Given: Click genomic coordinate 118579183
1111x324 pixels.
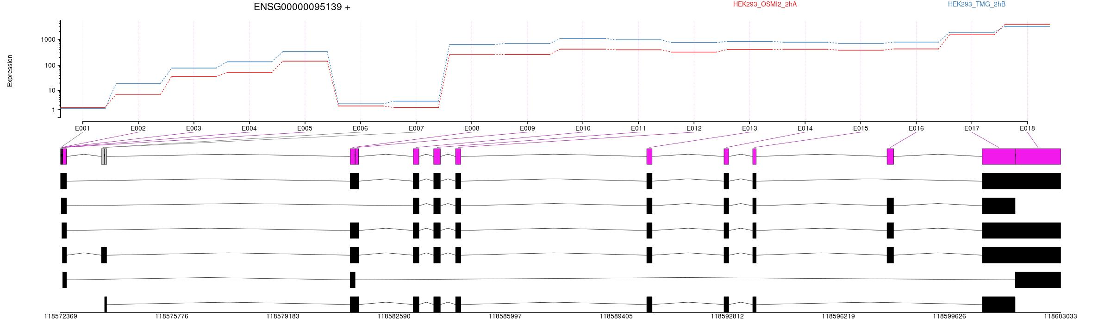Looking at the screenshot, I should (x=283, y=317).
